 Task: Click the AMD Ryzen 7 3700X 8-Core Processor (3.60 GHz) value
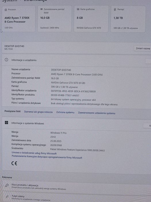pos(77,74)
